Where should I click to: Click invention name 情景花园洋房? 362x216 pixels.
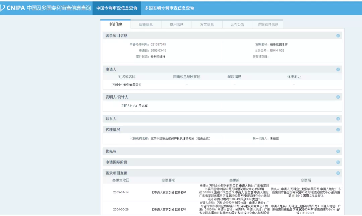pyautogui.click(x=279, y=44)
